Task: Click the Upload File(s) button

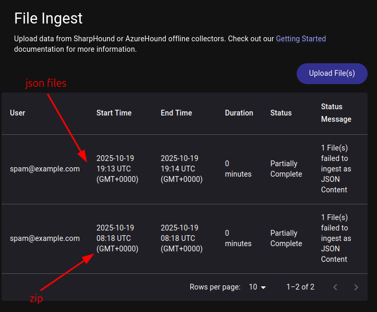Action: [x=332, y=74]
